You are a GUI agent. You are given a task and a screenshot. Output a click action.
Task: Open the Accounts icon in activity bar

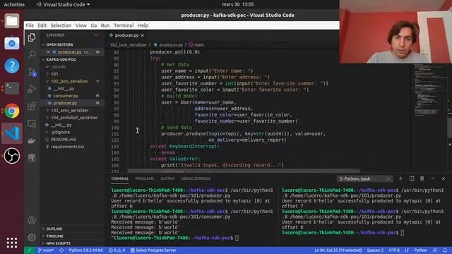coord(32,220)
